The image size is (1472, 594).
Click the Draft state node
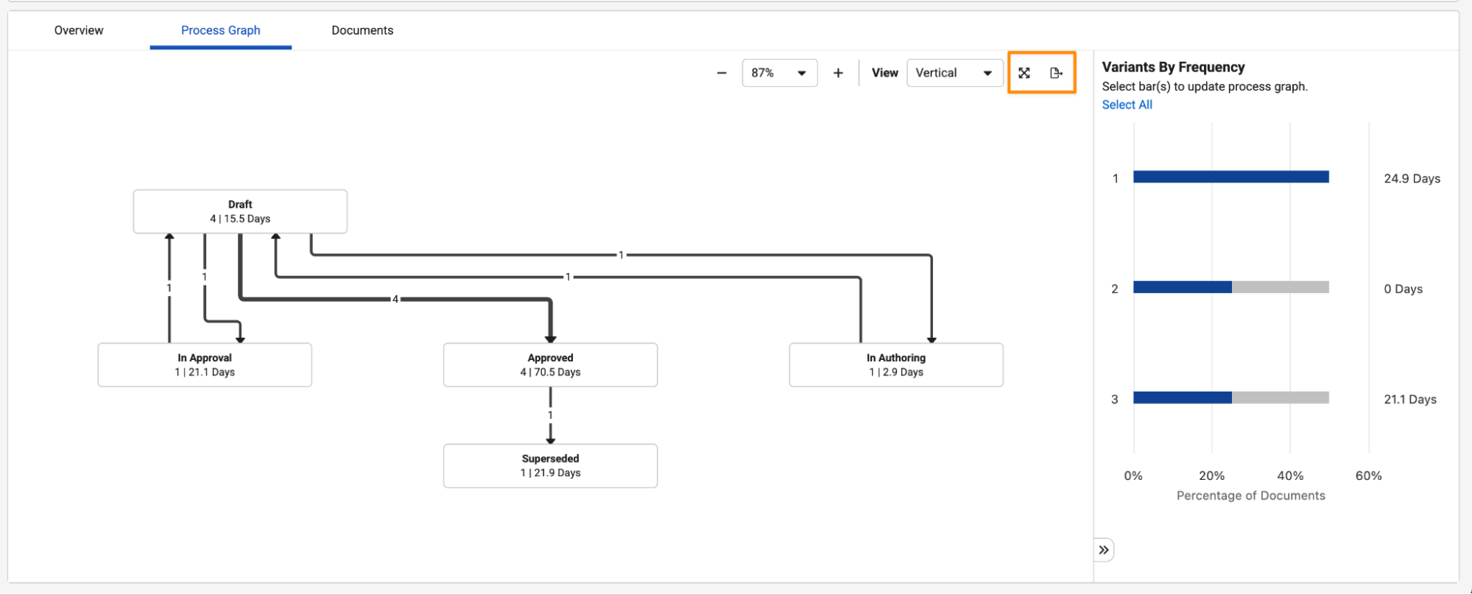point(240,211)
